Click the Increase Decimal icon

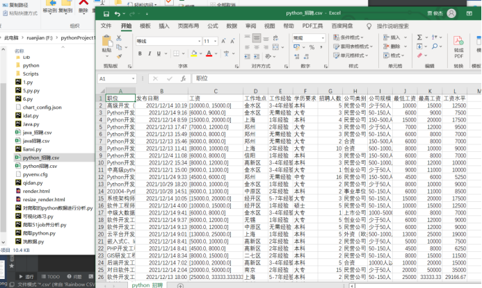point(296,56)
